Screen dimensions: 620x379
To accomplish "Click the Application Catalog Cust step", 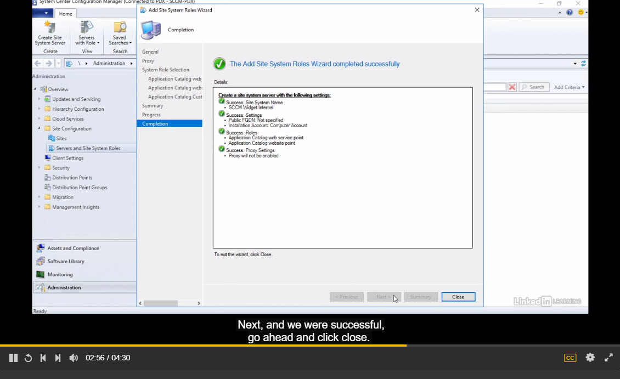I will tap(175, 97).
